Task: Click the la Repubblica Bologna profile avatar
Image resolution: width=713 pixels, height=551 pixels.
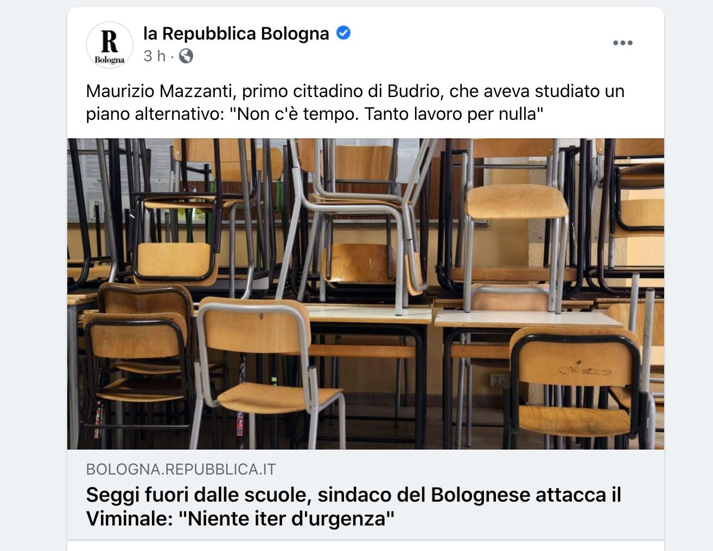Action: (110, 45)
